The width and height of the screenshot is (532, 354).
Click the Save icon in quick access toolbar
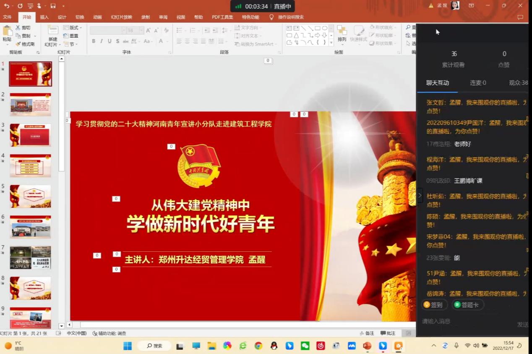53,6
